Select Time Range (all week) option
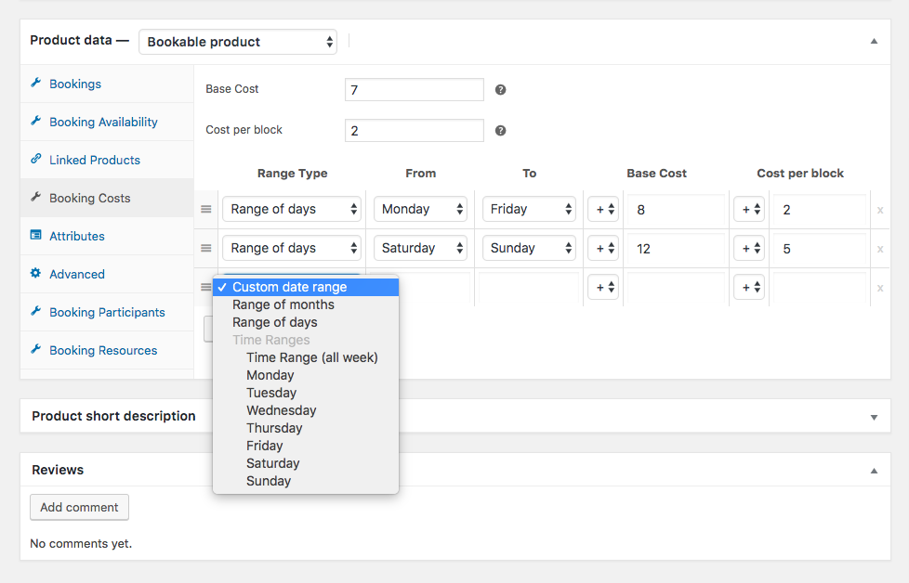The height and width of the screenshot is (583, 909). click(312, 357)
